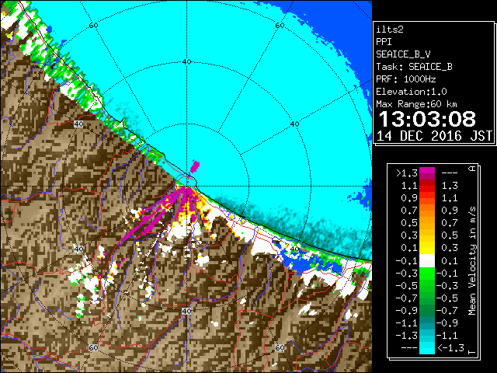Select the '40' ring label south of radar
The image size is (497, 373).
pyautogui.click(x=186, y=311)
